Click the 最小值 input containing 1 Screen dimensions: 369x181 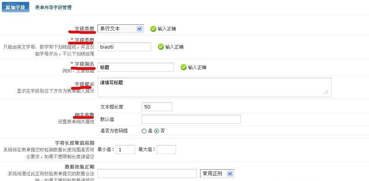[125, 150]
